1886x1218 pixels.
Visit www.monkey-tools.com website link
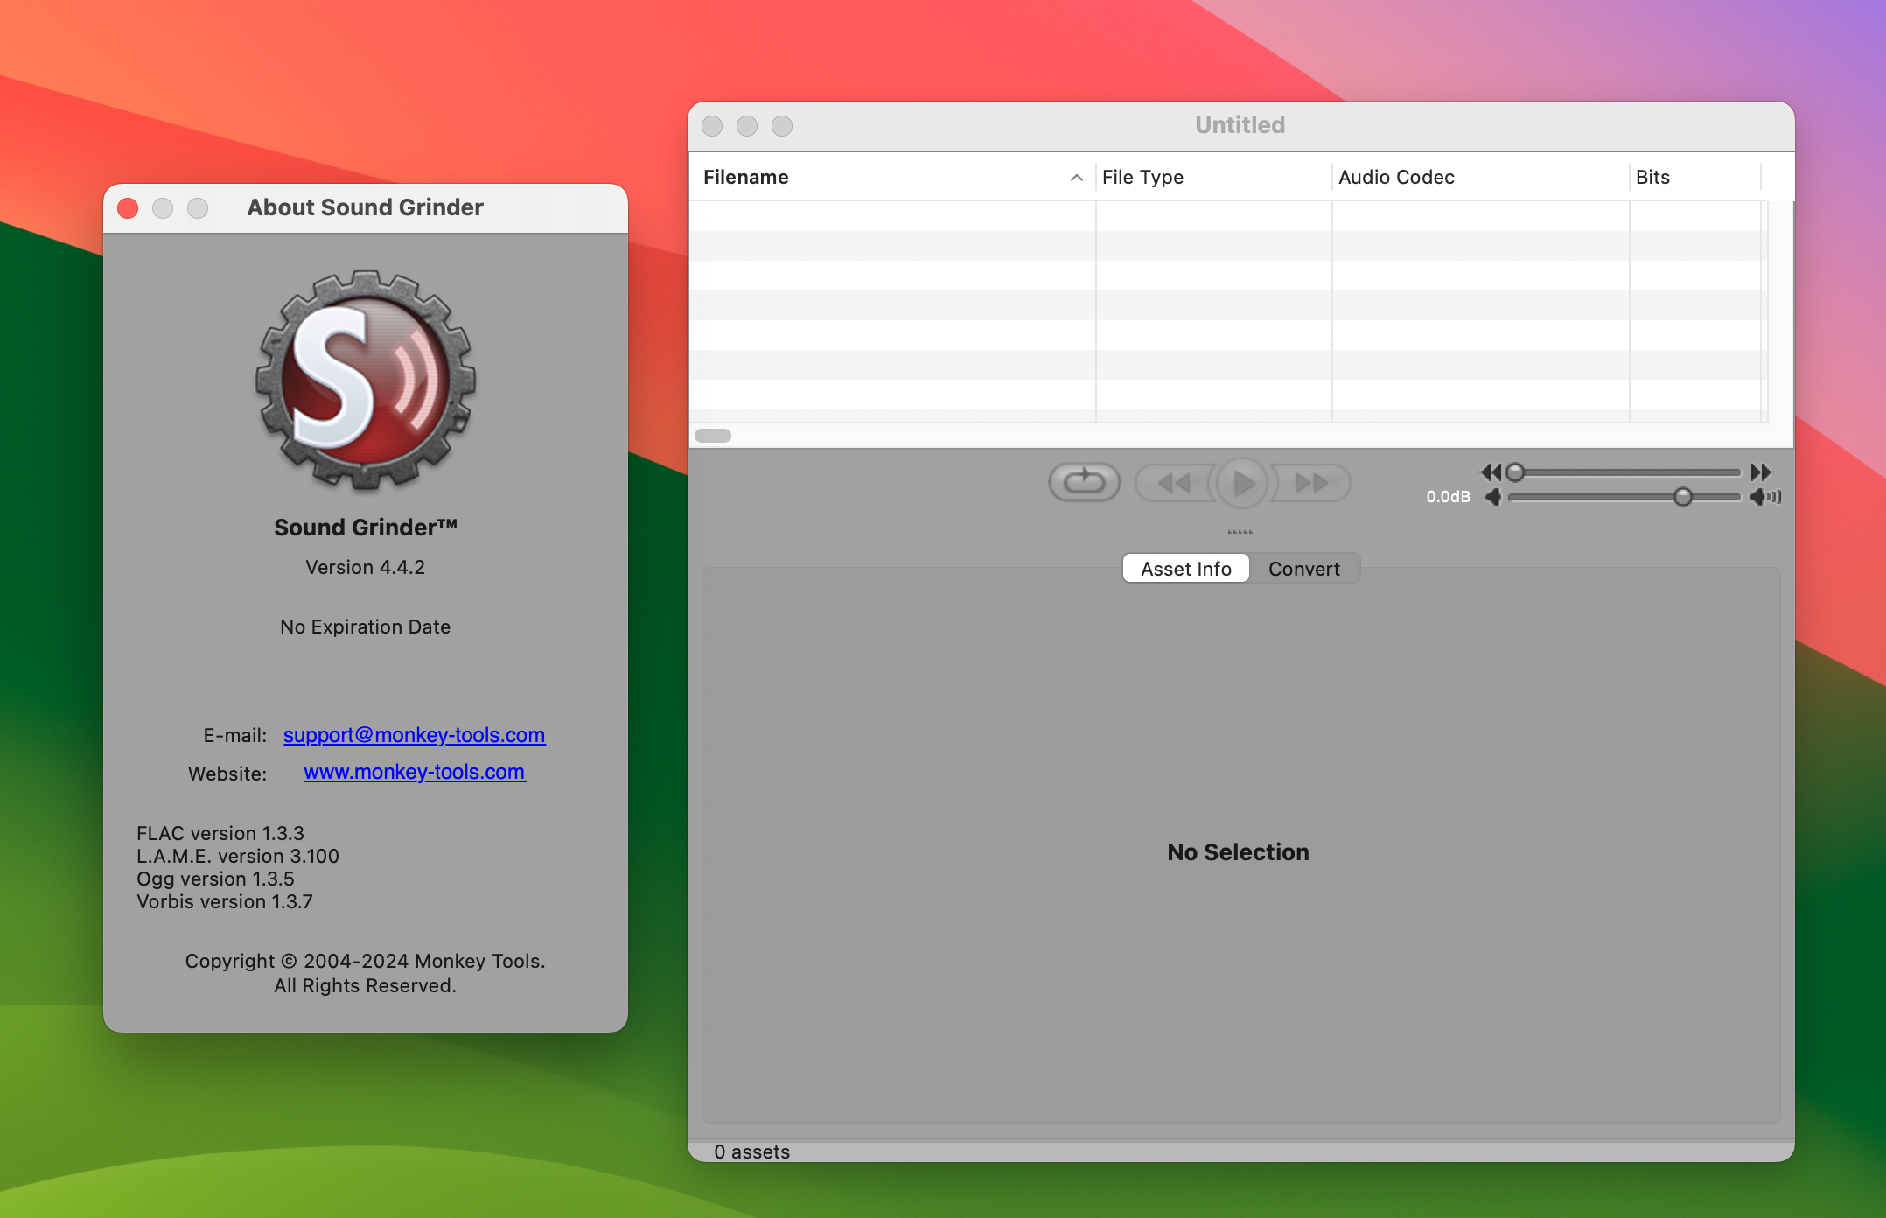tap(414, 772)
